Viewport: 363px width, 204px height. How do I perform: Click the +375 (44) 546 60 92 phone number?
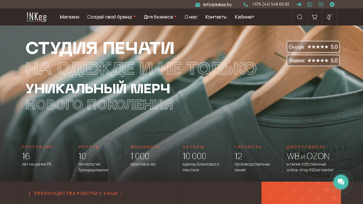pos(271,4)
